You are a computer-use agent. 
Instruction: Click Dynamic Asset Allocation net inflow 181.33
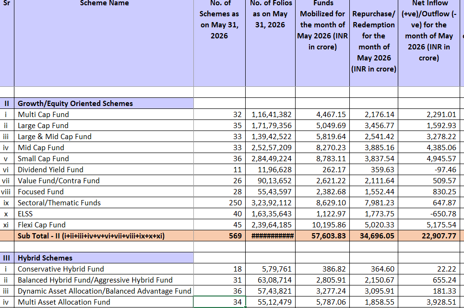(429, 291)
